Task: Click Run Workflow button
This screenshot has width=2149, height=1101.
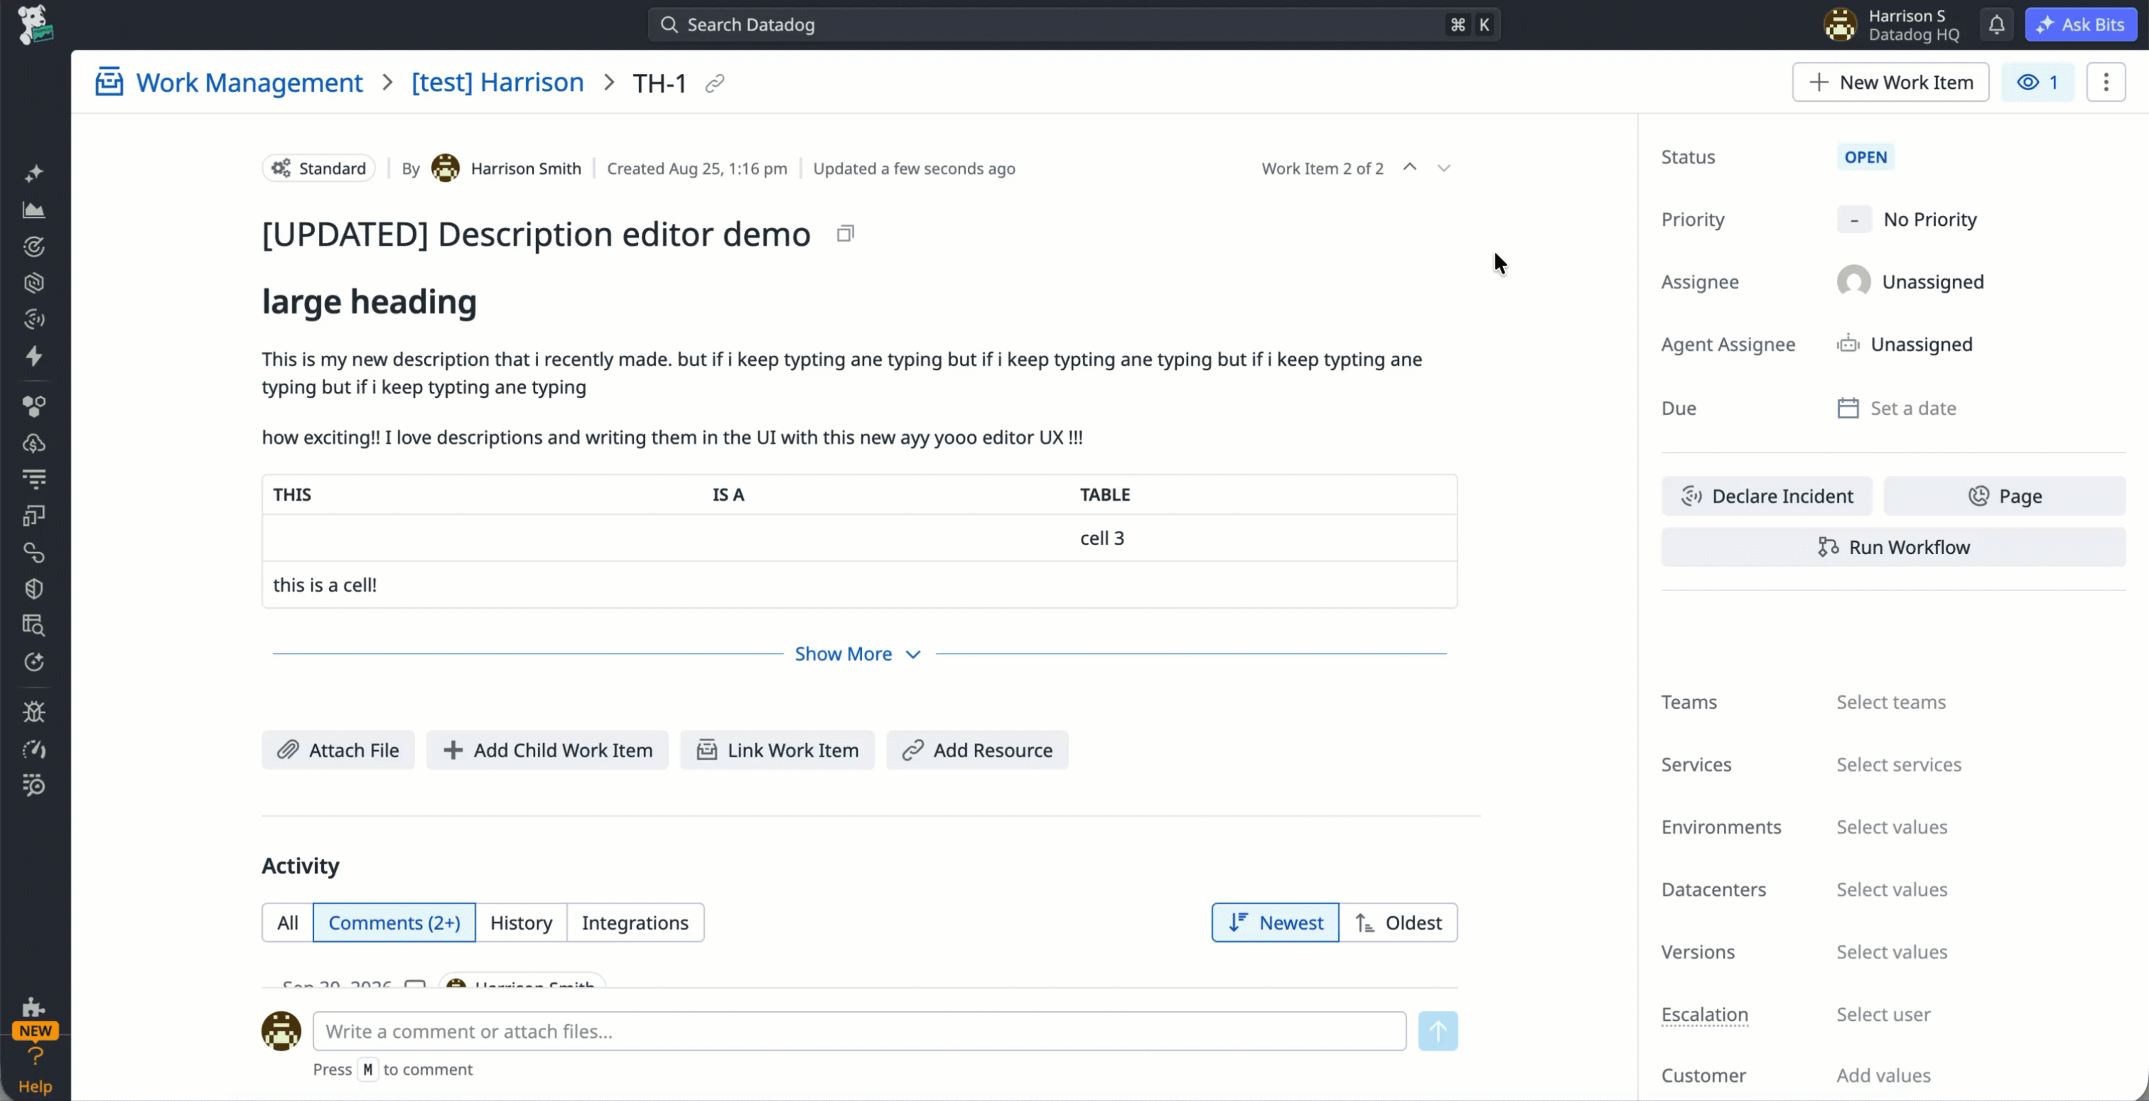Action: pyautogui.click(x=1893, y=547)
